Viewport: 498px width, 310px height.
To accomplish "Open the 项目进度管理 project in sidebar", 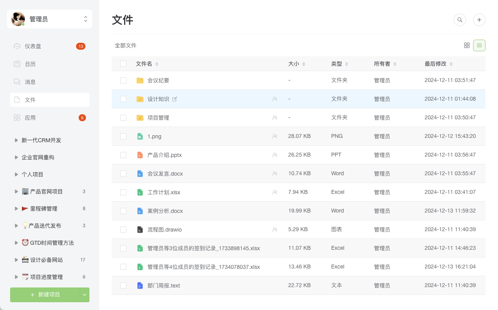I will (46, 277).
